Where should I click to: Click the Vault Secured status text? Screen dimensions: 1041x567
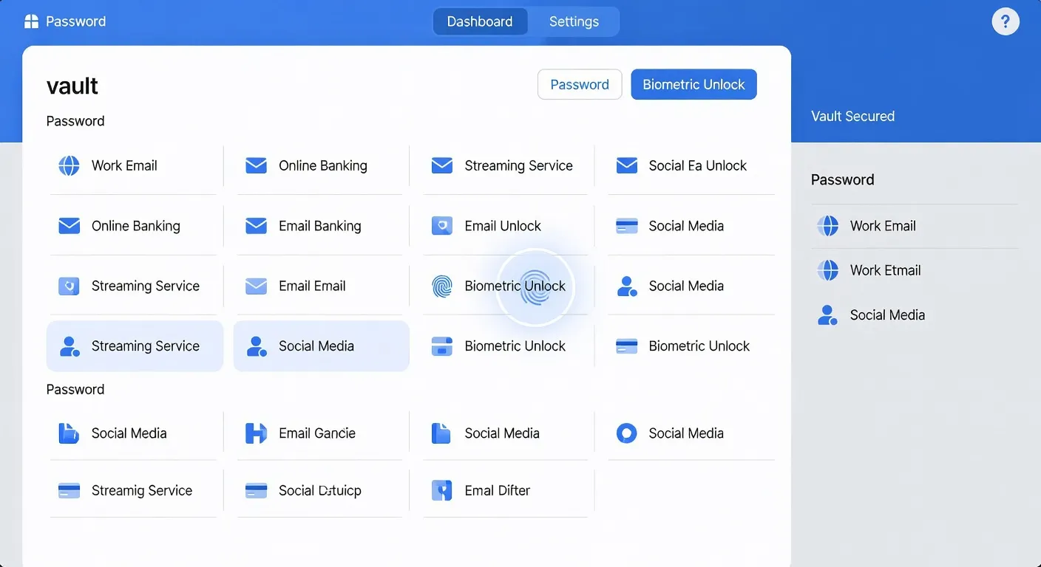[x=852, y=116]
